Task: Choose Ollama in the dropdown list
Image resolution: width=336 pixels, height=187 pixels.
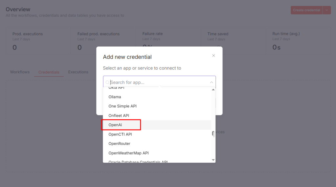Action: pos(115,97)
